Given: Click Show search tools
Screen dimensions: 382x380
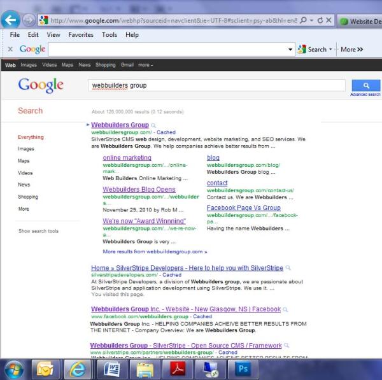Looking at the screenshot, I should coord(38,231).
